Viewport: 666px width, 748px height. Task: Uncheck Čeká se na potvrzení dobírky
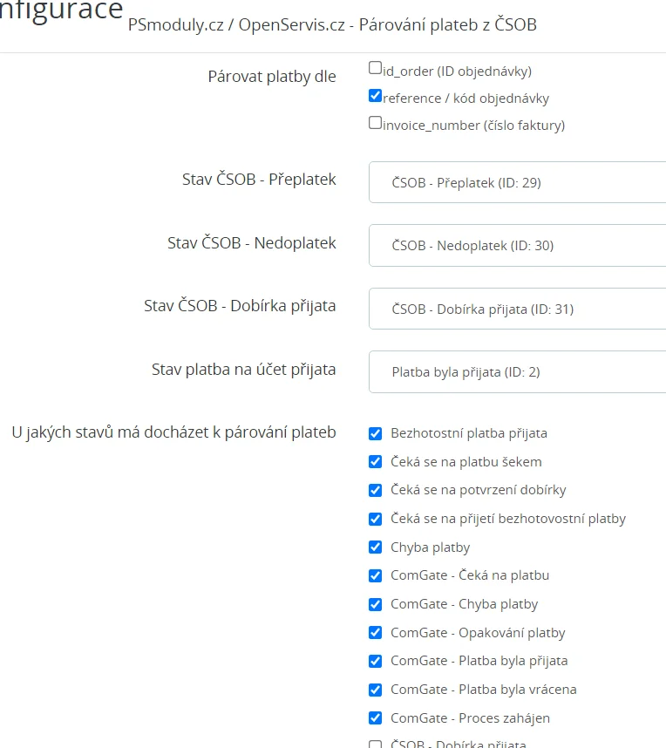coord(376,490)
